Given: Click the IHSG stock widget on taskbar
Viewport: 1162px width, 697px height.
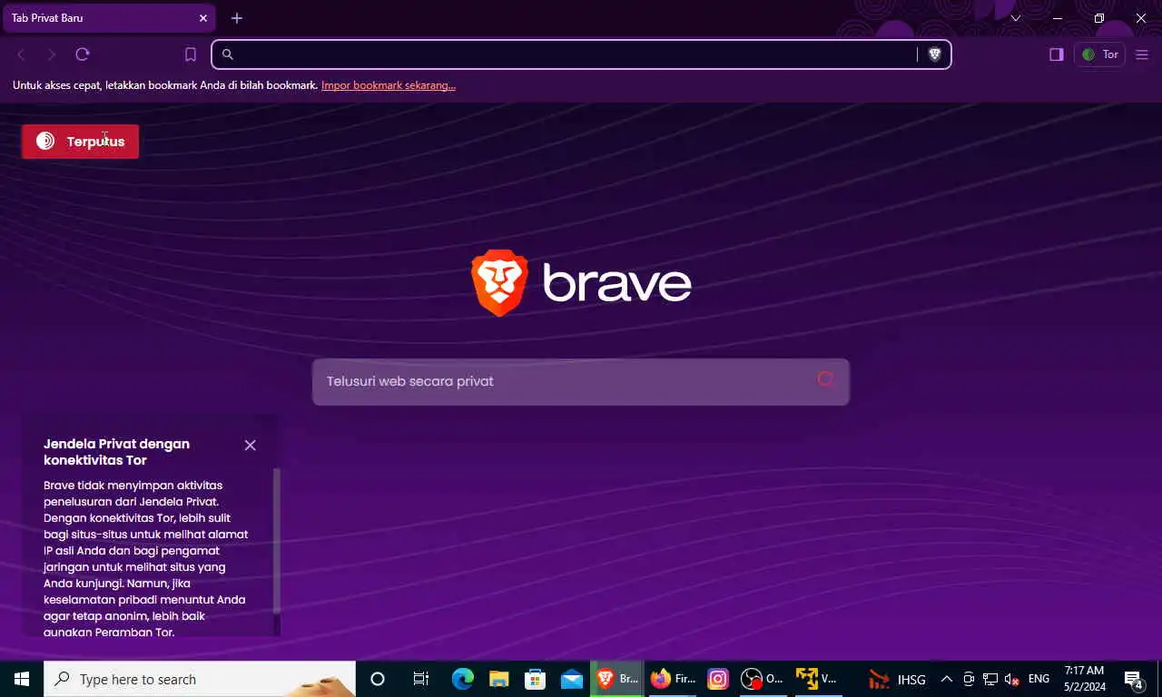Looking at the screenshot, I should click(x=897, y=679).
